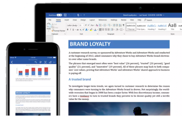182x117 pixels.
Task: Open the Calibri (Body) font name dropdown
Action: [72, 25]
